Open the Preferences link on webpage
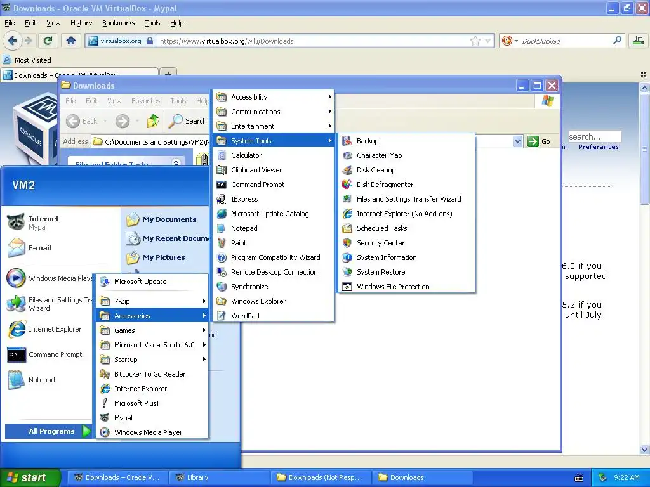This screenshot has height=487, width=650. tap(599, 147)
